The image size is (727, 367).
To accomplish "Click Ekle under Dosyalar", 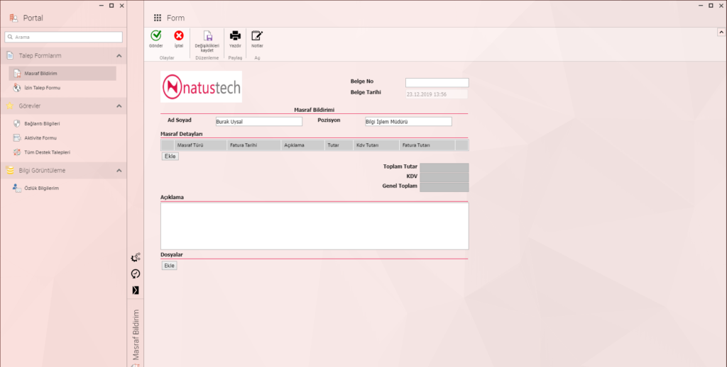I will (169, 266).
